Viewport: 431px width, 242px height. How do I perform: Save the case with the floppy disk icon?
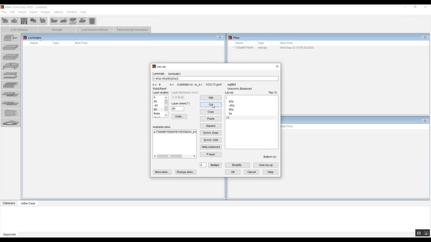[x=24, y=21]
